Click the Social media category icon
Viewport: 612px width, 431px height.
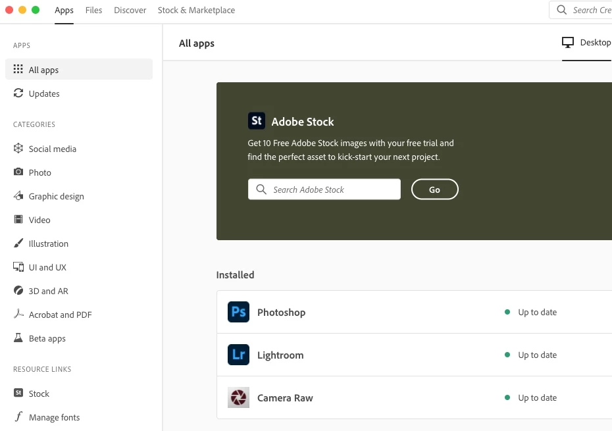(18, 148)
